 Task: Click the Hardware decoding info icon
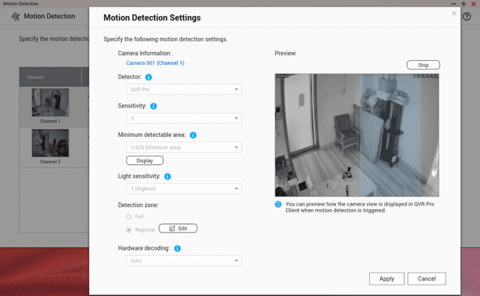click(x=177, y=249)
